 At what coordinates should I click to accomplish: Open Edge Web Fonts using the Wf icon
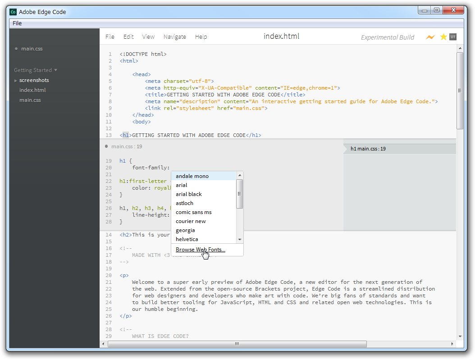pos(453,37)
